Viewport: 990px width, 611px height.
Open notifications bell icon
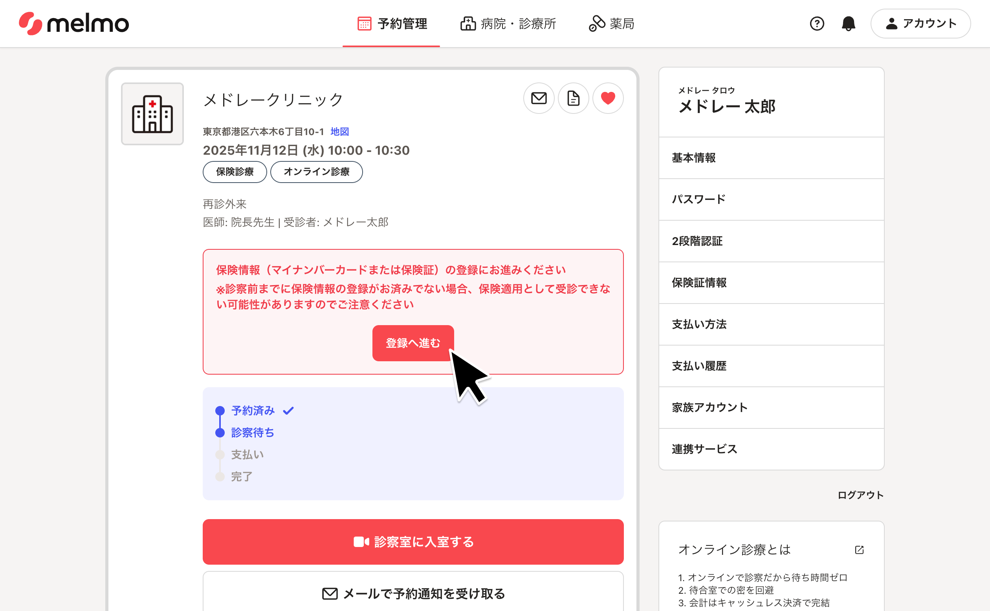[x=848, y=24]
